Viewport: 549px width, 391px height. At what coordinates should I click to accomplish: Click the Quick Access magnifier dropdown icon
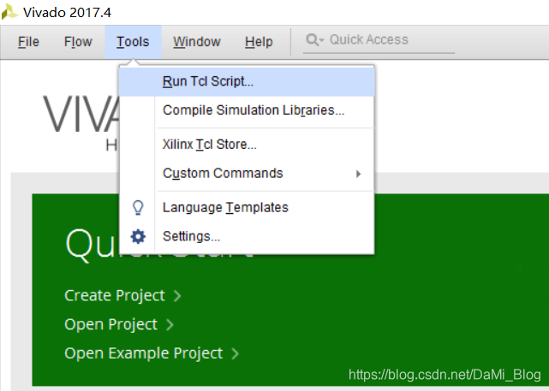[x=315, y=40]
